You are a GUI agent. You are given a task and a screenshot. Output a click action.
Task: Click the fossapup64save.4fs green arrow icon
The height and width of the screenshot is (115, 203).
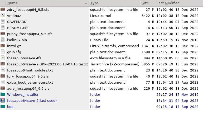pos(3,58)
